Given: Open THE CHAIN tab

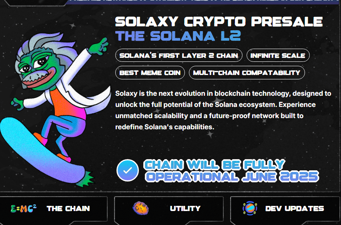Looking at the screenshot, I should (68, 208).
